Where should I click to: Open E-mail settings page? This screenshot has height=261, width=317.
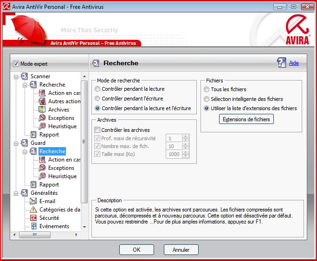pos(47,201)
